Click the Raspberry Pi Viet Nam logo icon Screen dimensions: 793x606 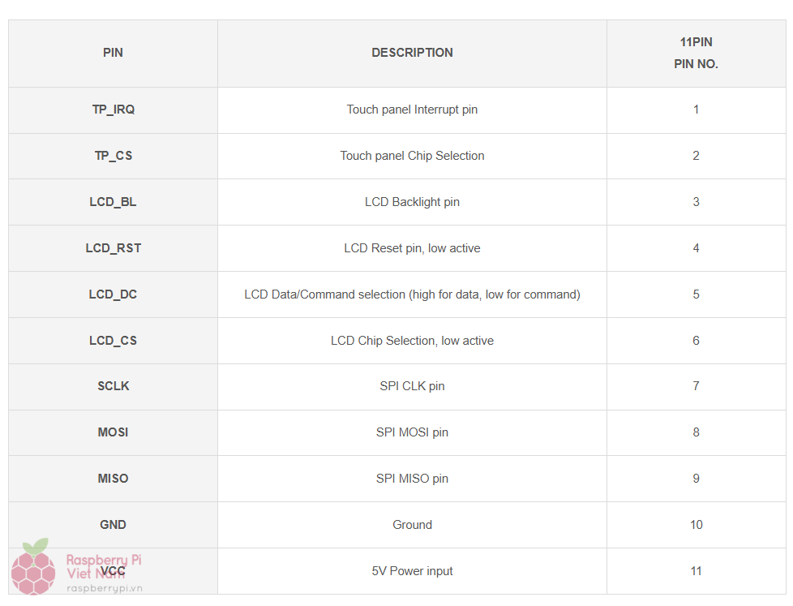click(x=32, y=567)
